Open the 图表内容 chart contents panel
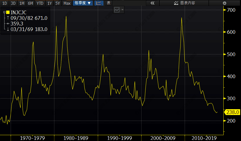241x141 pixels. coord(184,3)
